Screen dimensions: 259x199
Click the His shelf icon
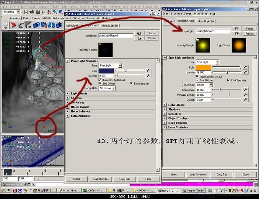(21, 25)
